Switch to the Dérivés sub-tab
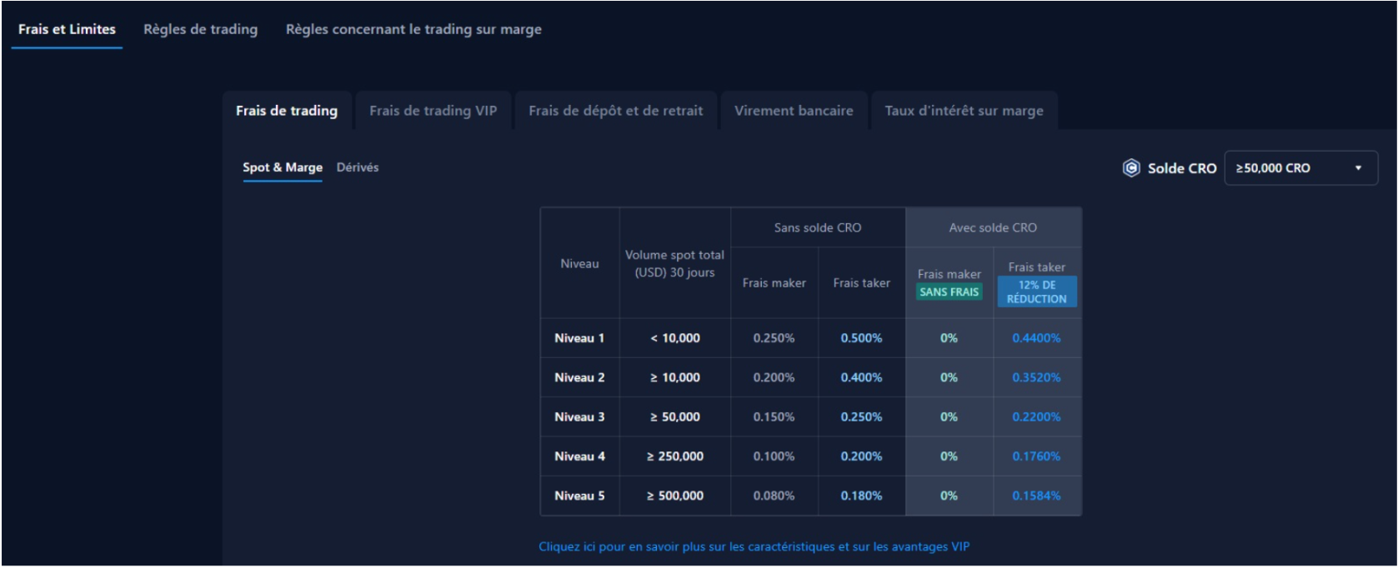 tap(358, 167)
